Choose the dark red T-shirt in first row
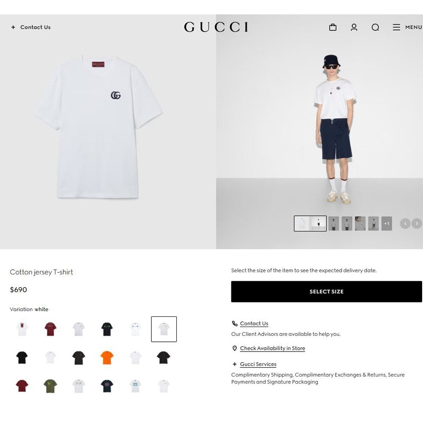The image size is (423, 423). pos(50,329)
